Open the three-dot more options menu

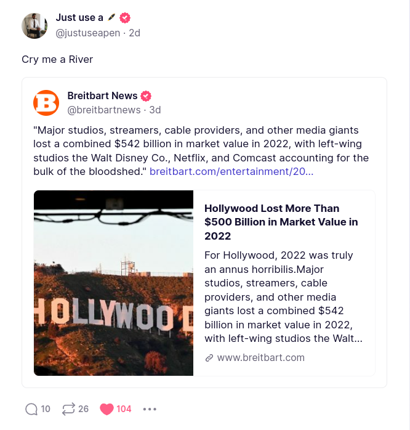click(150, 408)
